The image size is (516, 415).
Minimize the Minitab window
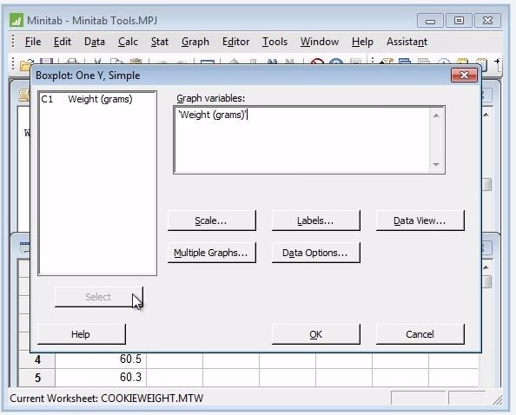430,21
